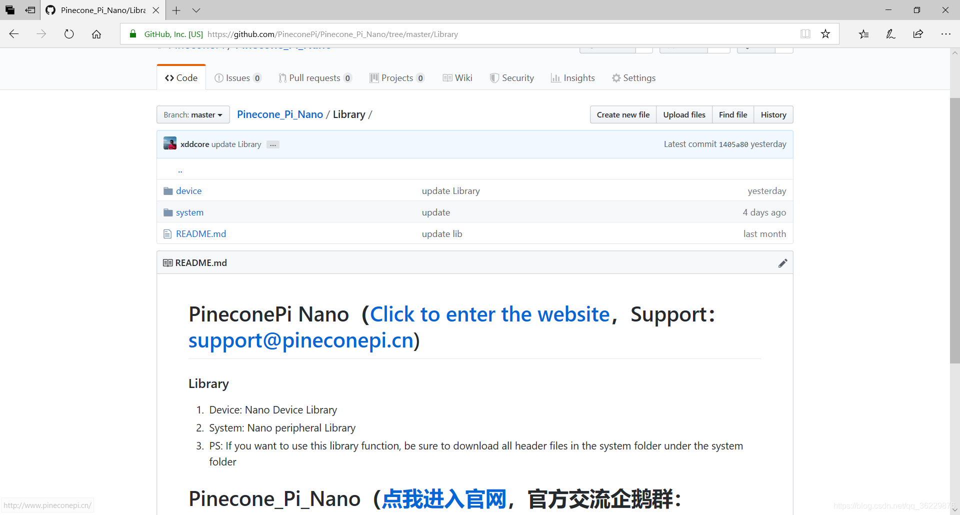Click the browser Forward arrow
The image size is (960, 515).
pos(41,34)
